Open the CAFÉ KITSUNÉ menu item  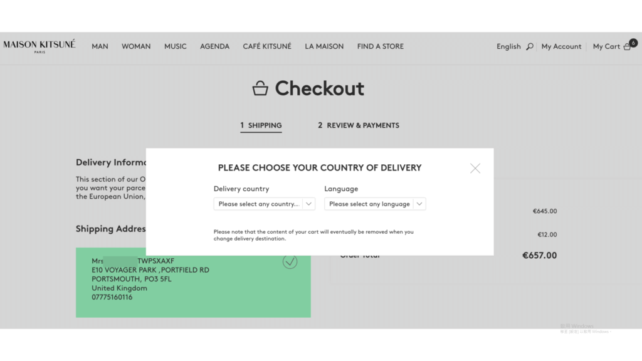[267, 46]
